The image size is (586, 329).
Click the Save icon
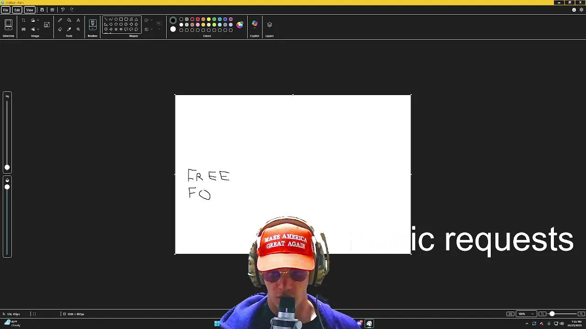[42, 10]
